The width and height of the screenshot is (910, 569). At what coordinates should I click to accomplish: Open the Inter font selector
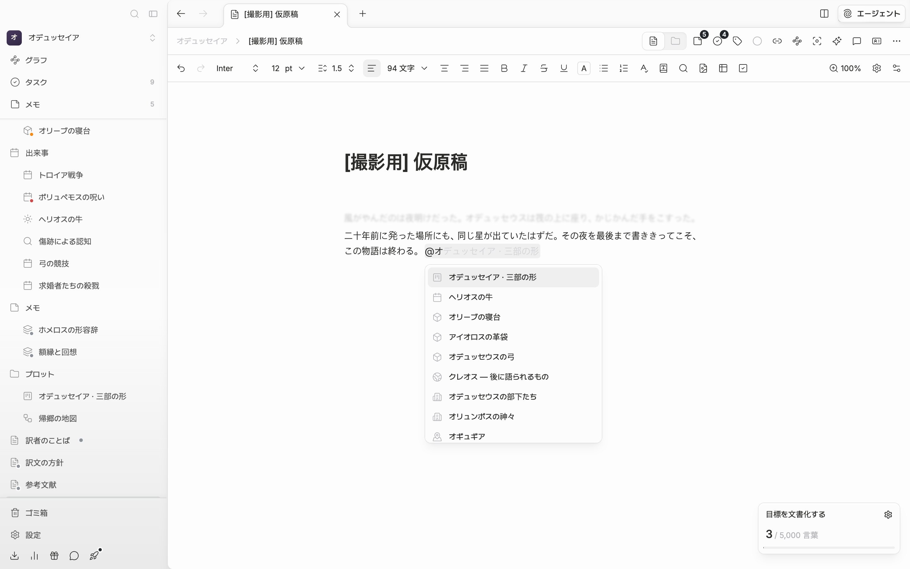(x=237, y=68)
